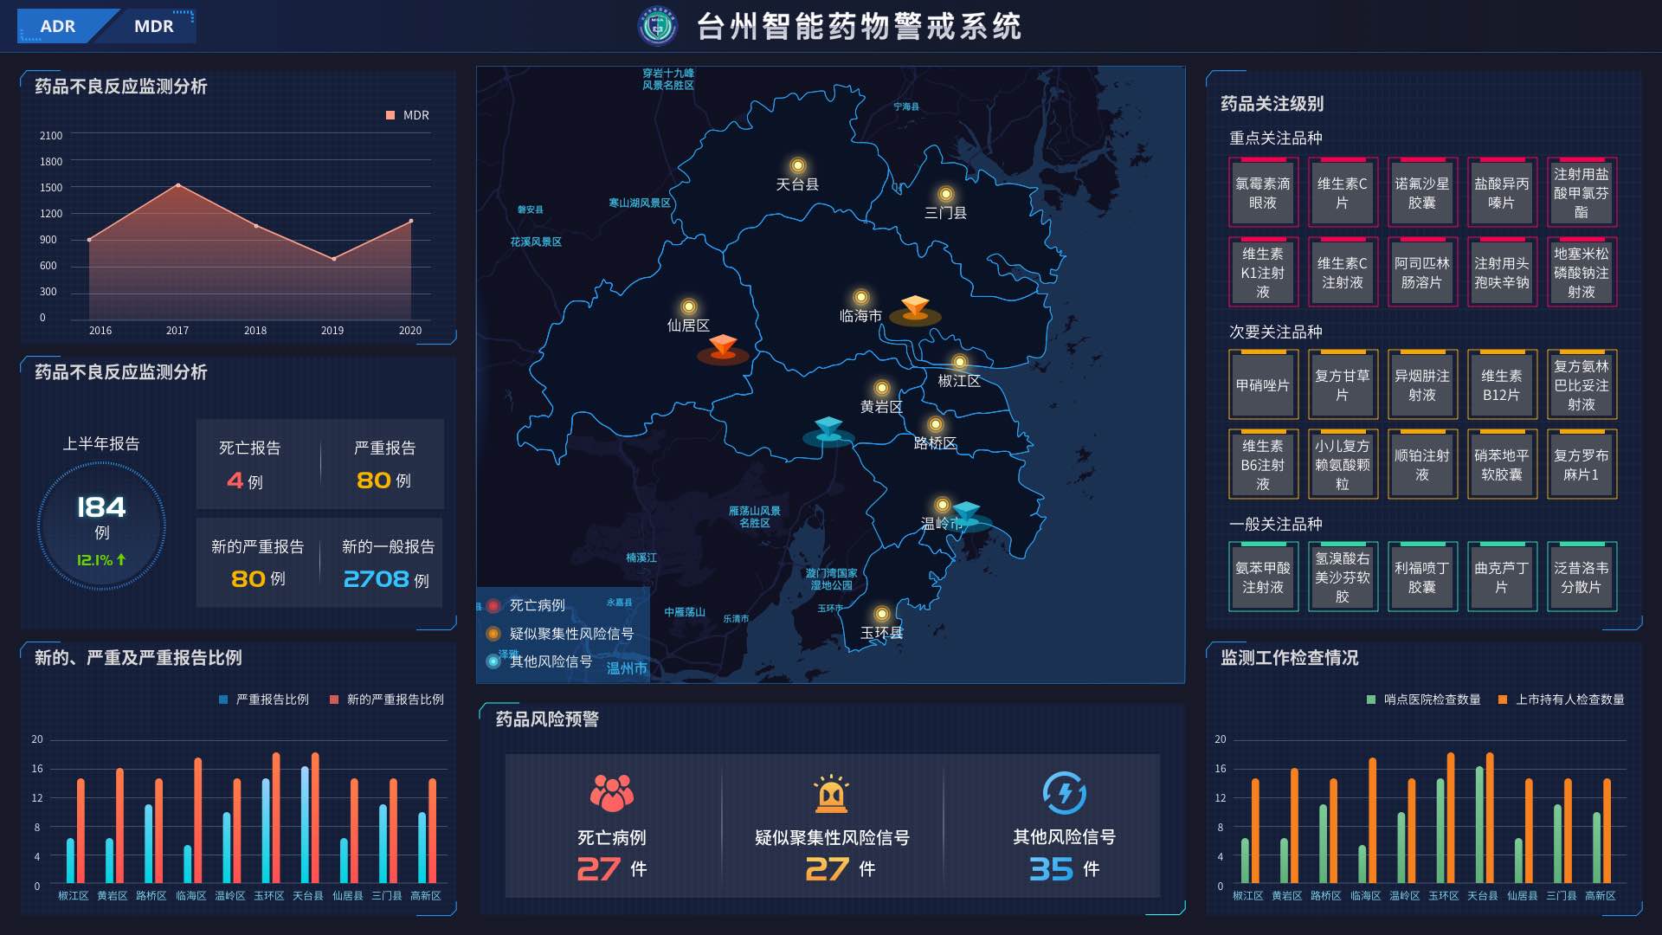
Task: Click the yellow dot for 仙居区
Action: pyautogui.click(x=689, y=306)
